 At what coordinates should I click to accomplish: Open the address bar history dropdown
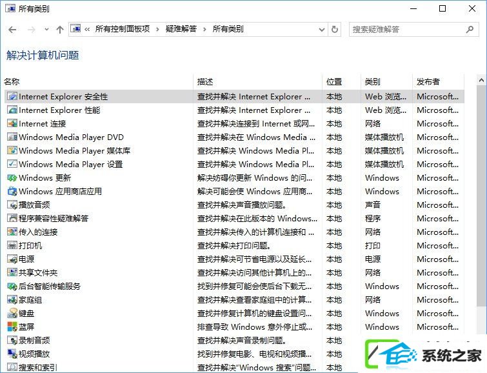pos(322,30)
